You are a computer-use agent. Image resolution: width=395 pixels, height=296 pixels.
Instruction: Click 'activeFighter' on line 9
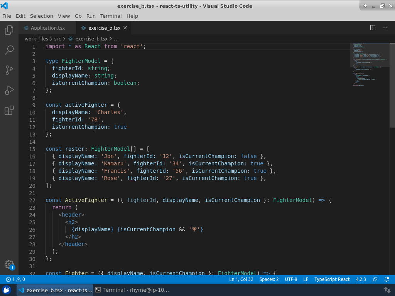[x=86, y=105]
